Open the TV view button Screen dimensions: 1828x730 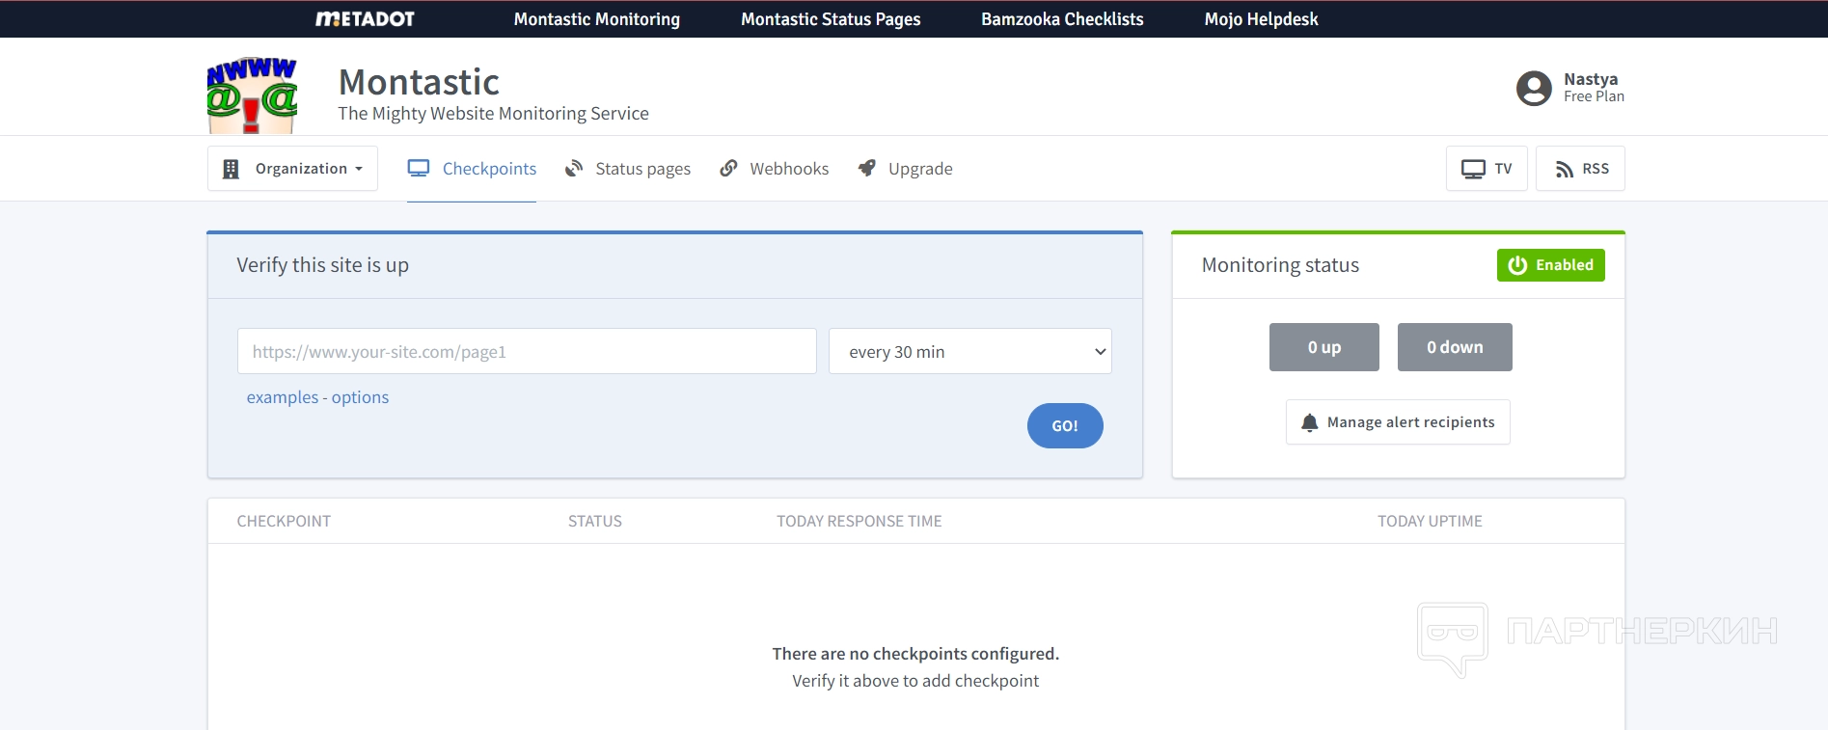[1487, 169]
